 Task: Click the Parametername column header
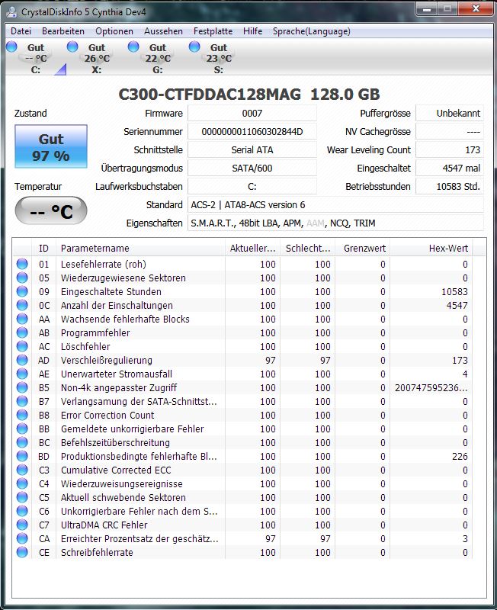point(140,249)
